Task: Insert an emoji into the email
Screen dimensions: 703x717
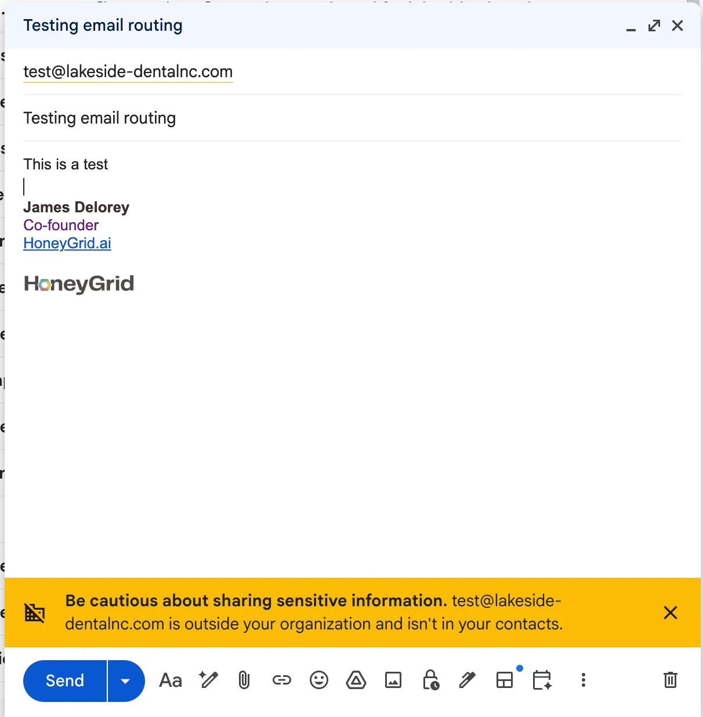Action: [318, 680]
